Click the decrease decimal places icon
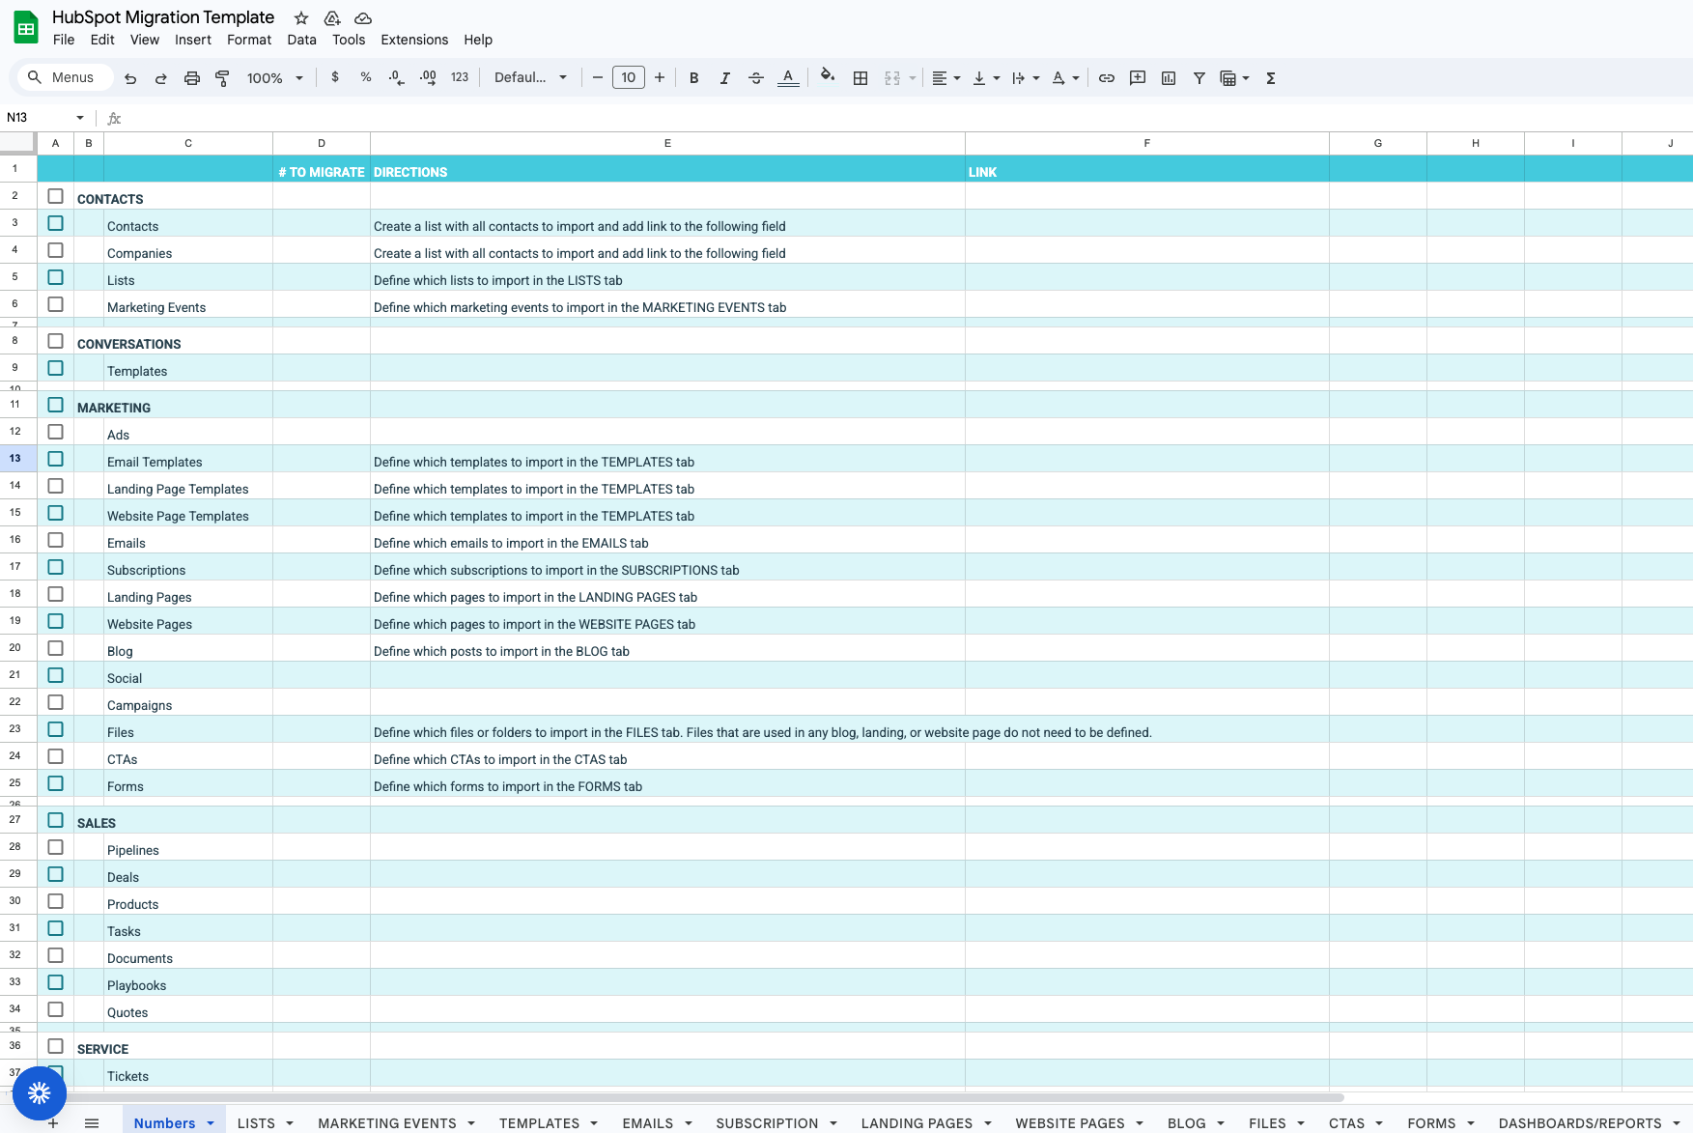 coord(395,77)
